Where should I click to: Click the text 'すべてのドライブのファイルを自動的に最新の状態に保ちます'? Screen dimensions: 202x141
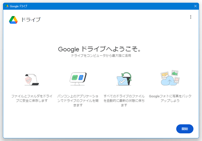click(x=124, y=101)
